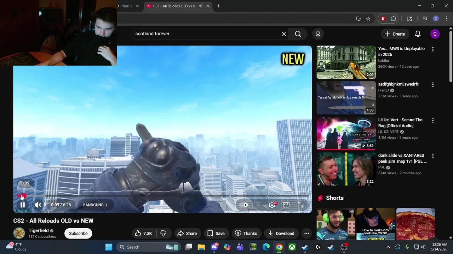This screenshot has width=453, height=254.
Task: Open the Windows Start menu
Action: 109,247
